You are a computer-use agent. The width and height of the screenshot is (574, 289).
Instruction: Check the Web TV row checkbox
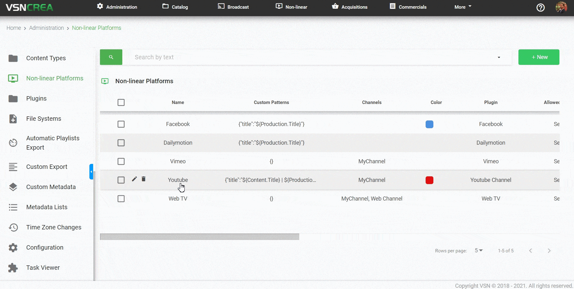[121, 199]
